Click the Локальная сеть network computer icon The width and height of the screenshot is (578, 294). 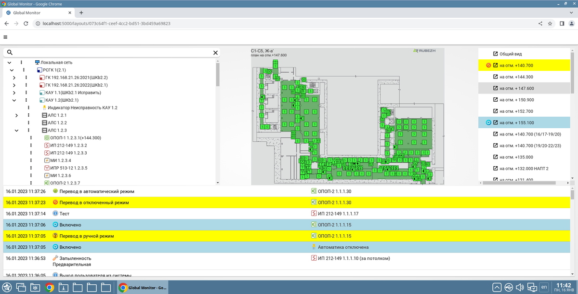(x=37, y=63)
